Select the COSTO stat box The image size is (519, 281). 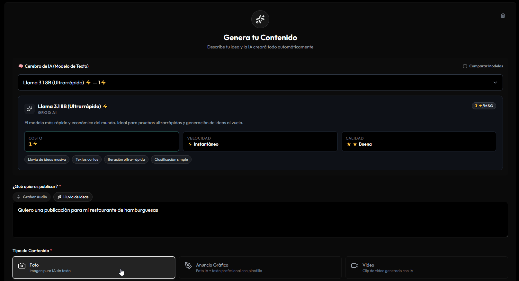coord(102,141)
